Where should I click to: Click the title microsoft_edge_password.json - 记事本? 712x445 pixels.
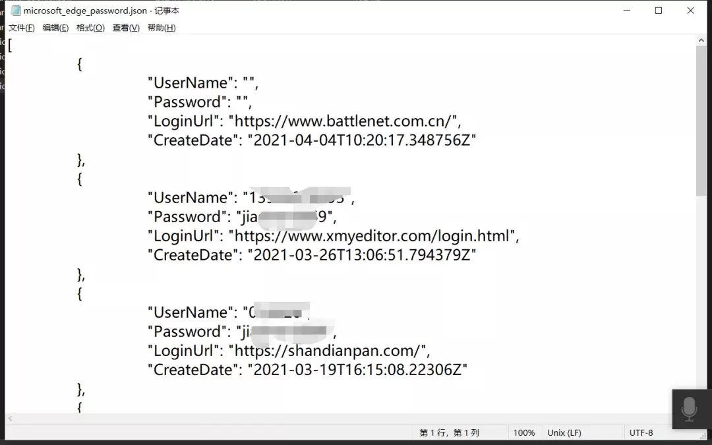(x=102, y=11)
